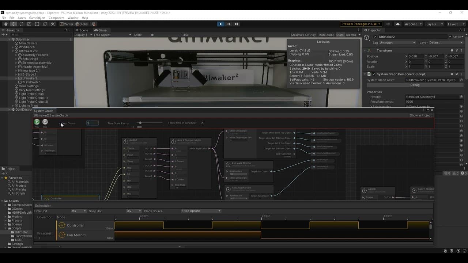Pick object for System Graph Asset field
Screen dimensions: 468x263
pos(461,80)
